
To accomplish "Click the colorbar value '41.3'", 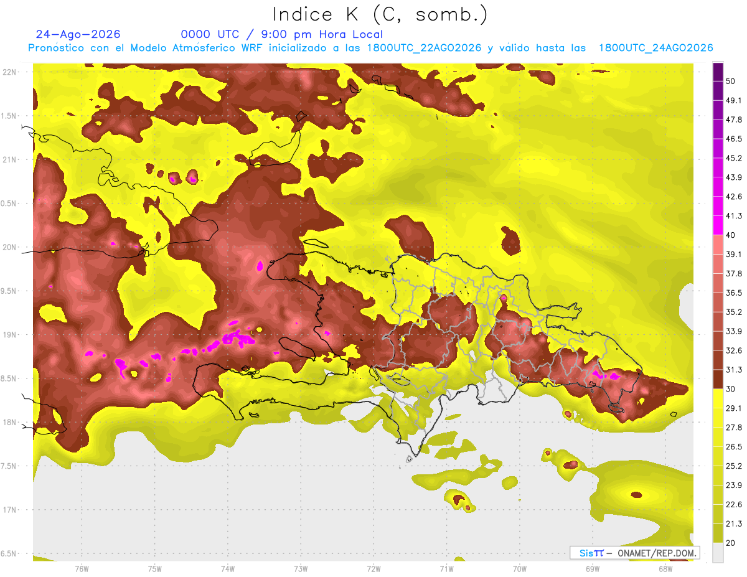I will coord(735,216).
